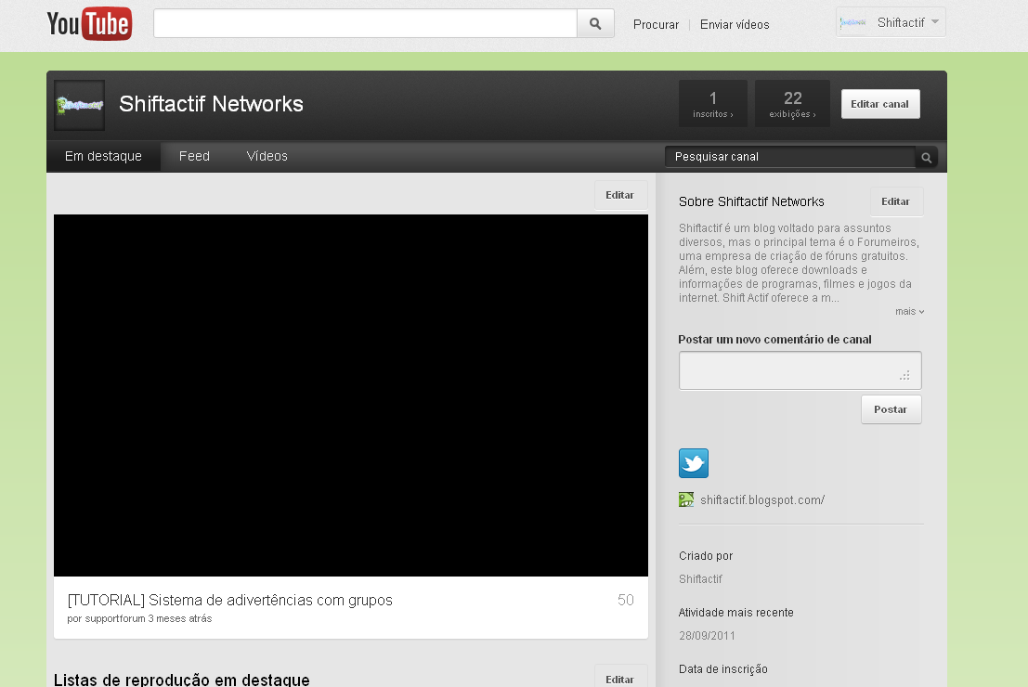The height and width of the screenshot is (687, 1028).
Task: Click the blogspot favicon next to shiftactif.blogspot.com
Action: coord(685,499)
